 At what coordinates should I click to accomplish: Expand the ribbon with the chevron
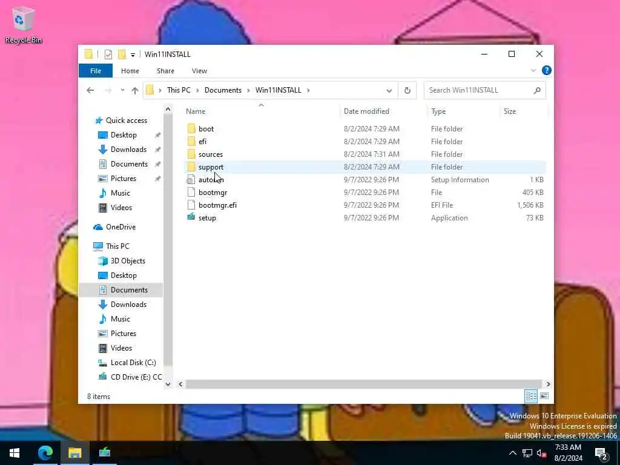point(533,70)
